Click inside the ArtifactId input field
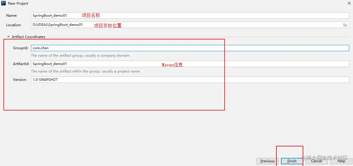The width and height of the screenshot is (353, 166). (x=116, y=64)
